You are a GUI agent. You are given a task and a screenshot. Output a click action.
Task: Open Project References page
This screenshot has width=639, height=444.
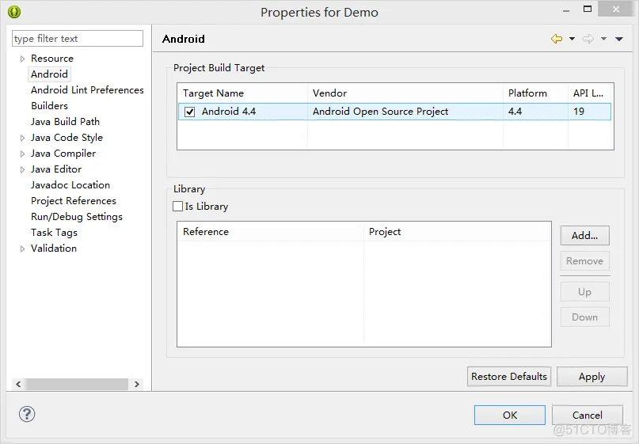pos(74,201)
